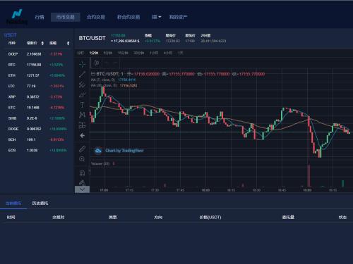Select the pitchfork drawing tool
The image size is (353, 264).
[82, 84]
